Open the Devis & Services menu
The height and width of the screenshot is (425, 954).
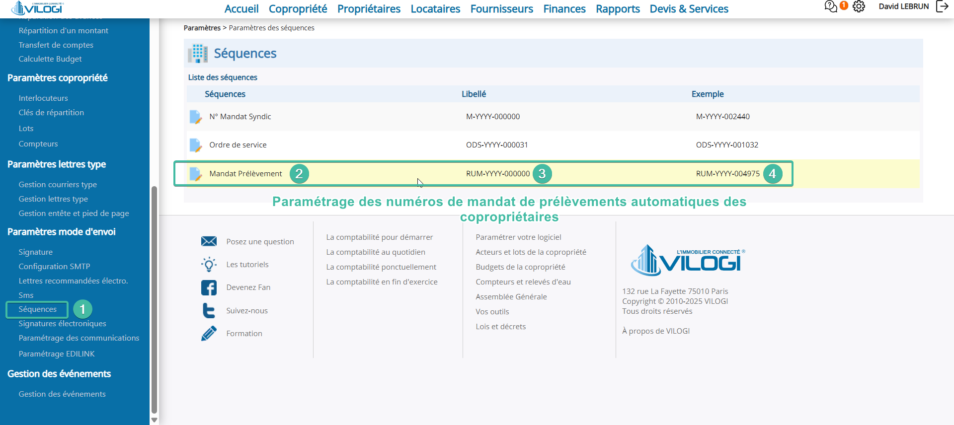(689, 9)
